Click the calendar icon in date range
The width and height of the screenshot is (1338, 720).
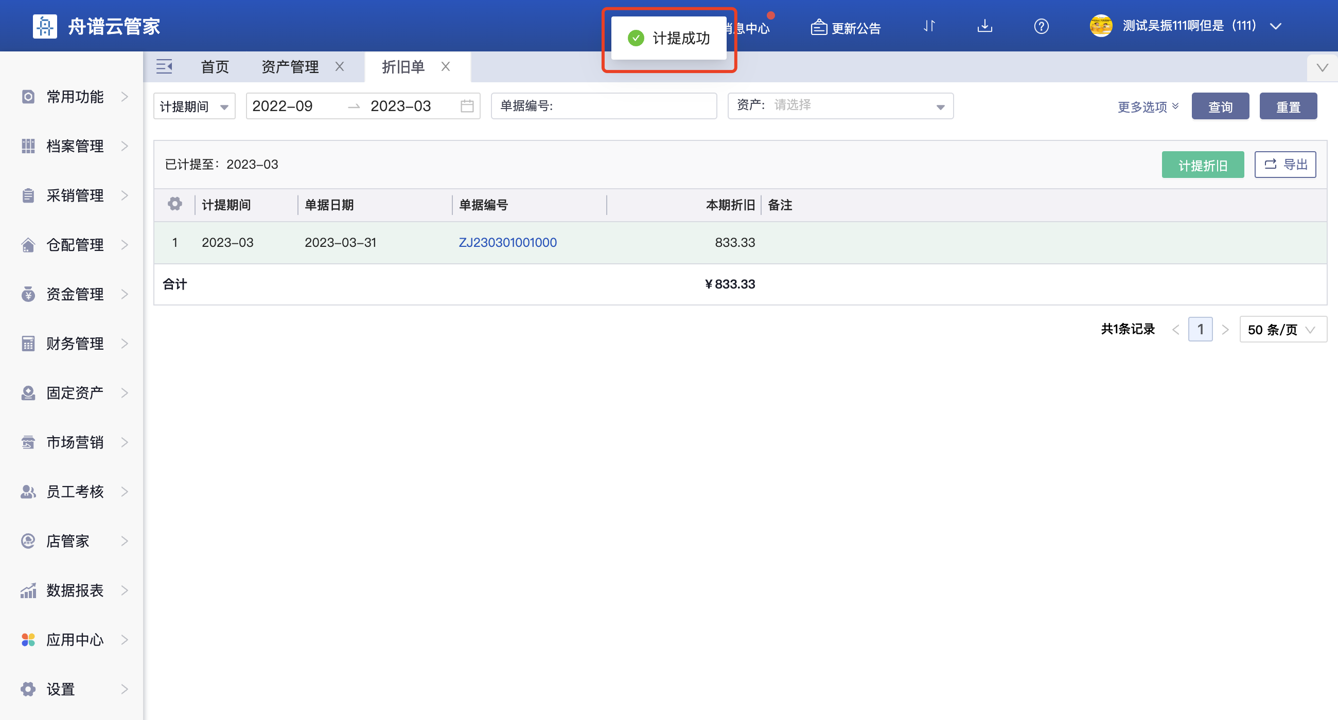(467, 106)
